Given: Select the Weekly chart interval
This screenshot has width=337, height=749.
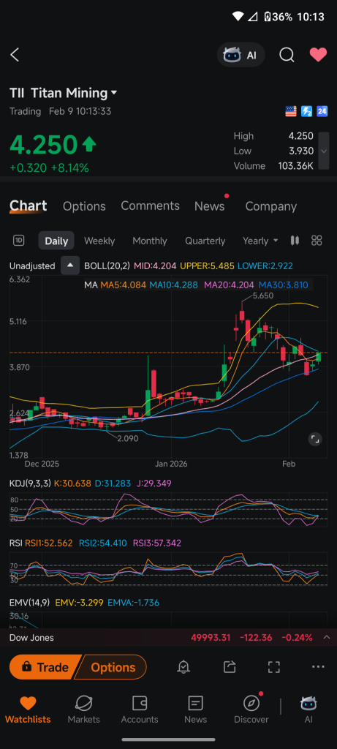Looking at the screenshot, I should [99, 241].
